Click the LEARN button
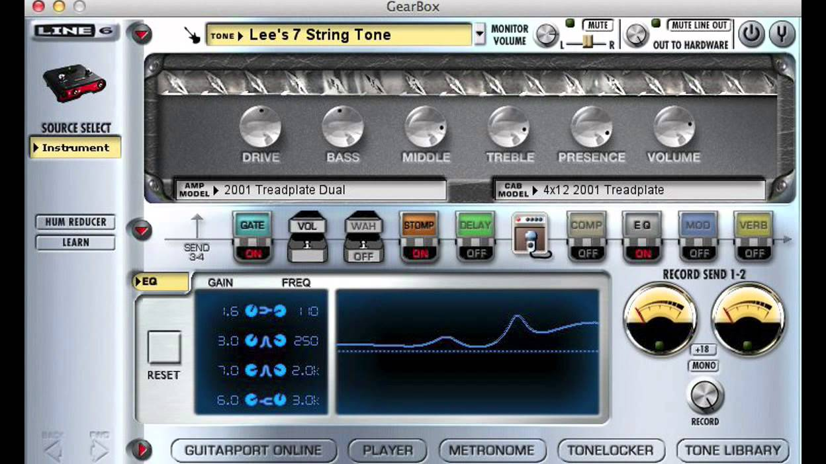The width and height of the screenshot is (826, 464). pos(75,243)
